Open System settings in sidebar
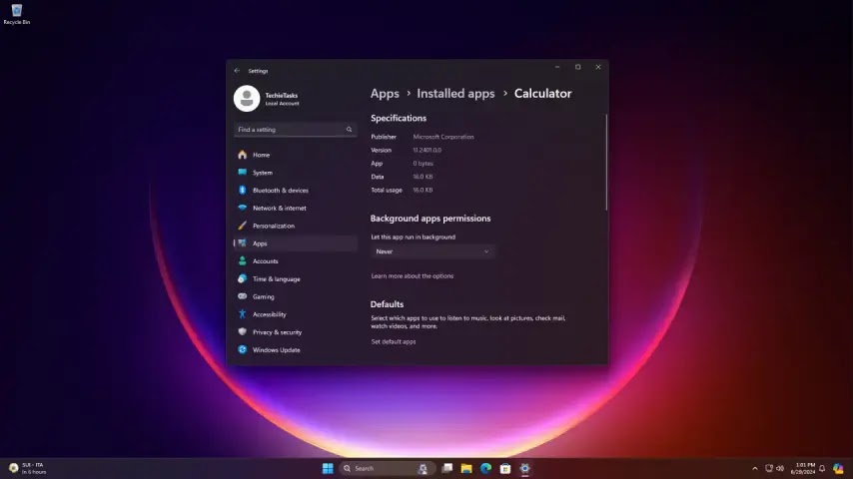Image resolution: width=853 pixels, height=479 pixels. 296,173
